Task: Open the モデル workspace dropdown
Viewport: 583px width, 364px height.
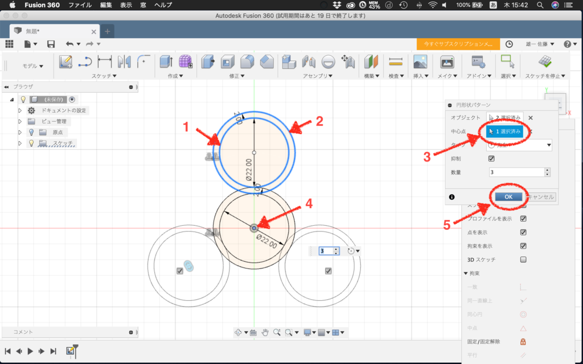Action: coord(32,66)
